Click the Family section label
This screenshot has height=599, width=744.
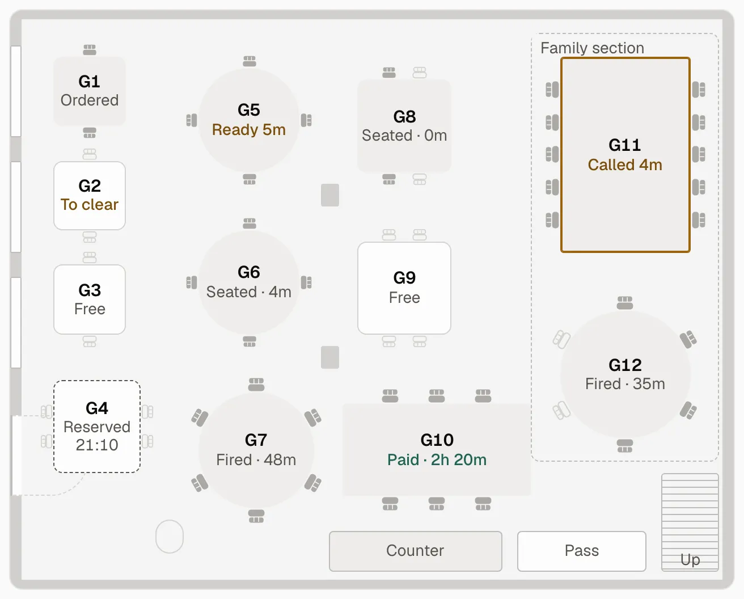pyautogui.click(x=592, y=48)
